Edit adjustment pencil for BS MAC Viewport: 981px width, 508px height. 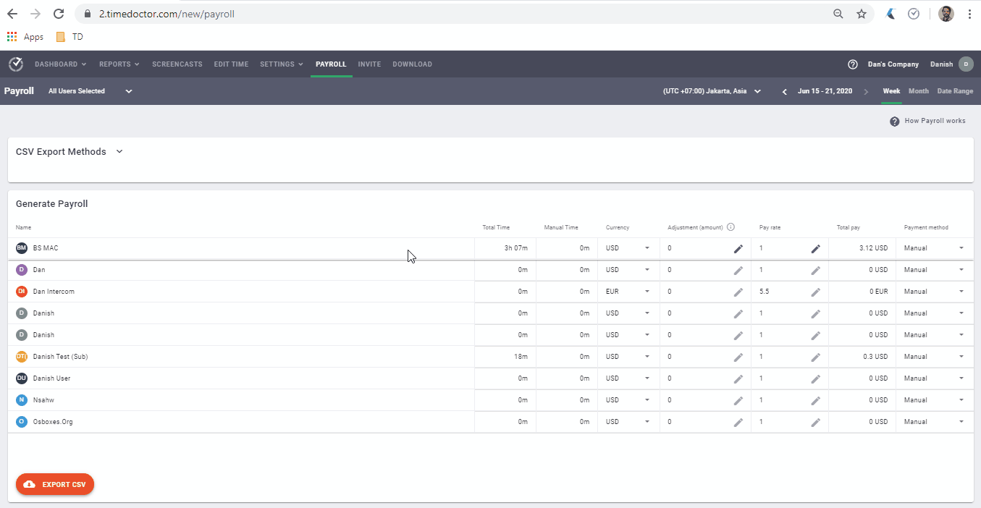[738, 248]
